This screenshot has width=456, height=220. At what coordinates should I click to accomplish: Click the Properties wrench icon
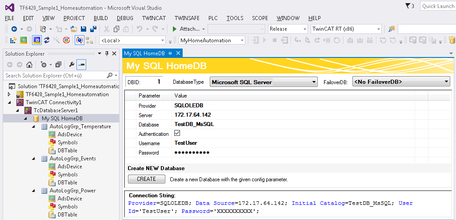tap(72, 65)
